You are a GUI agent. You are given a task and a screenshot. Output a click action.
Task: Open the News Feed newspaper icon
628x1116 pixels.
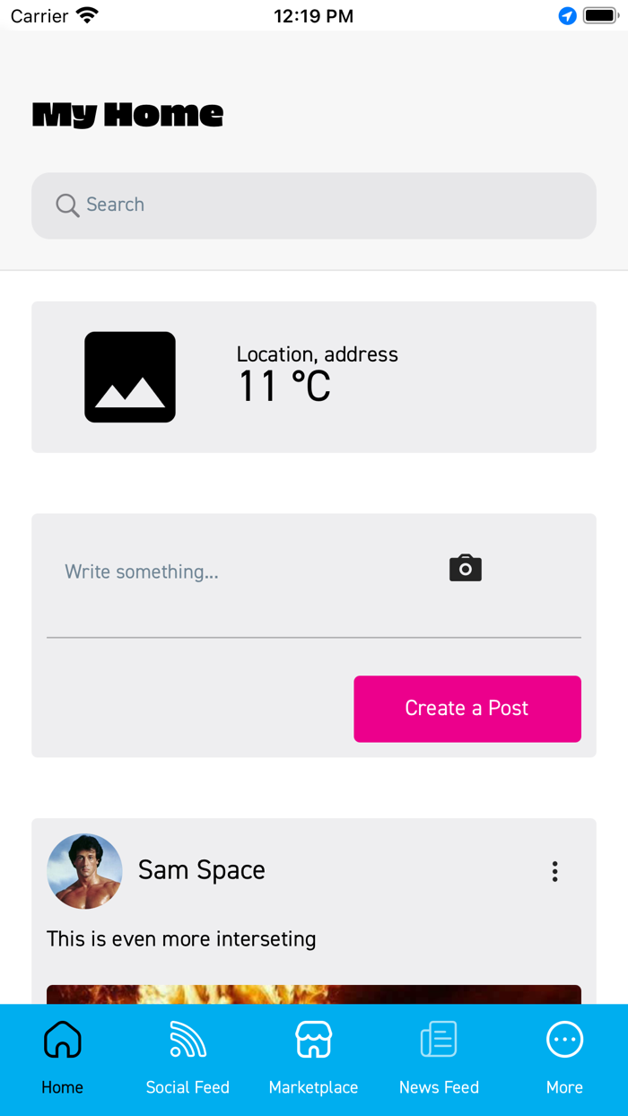(439, 1040)
